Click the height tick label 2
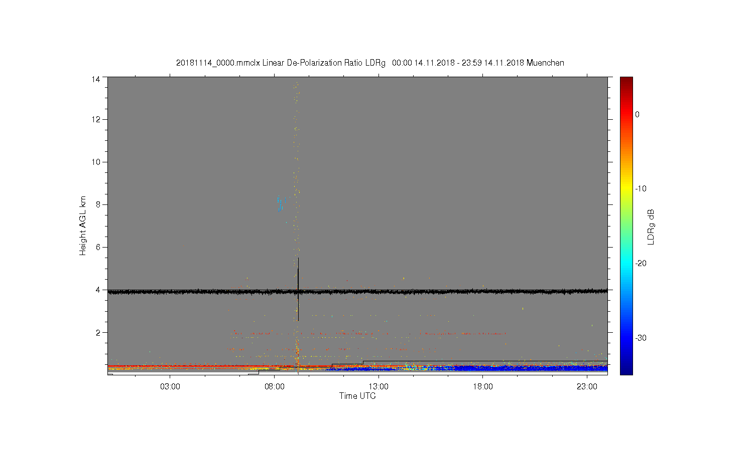 (x=97, y=332)
